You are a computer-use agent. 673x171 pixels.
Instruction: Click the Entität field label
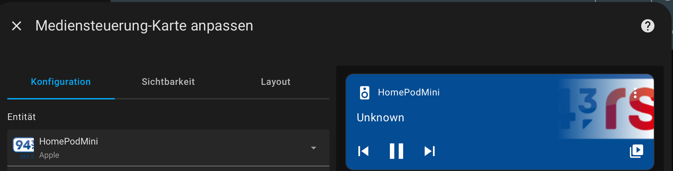[x=22, y=117]
